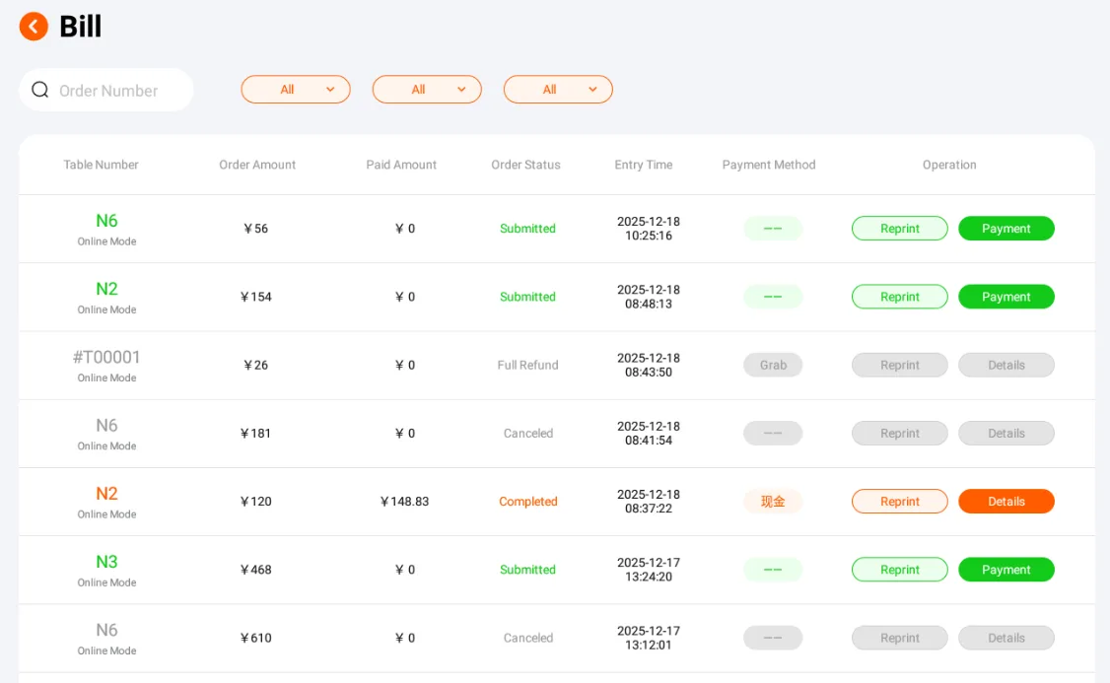Select the Order Amount column header
The image size is (1110, 683).
point(257,165)
